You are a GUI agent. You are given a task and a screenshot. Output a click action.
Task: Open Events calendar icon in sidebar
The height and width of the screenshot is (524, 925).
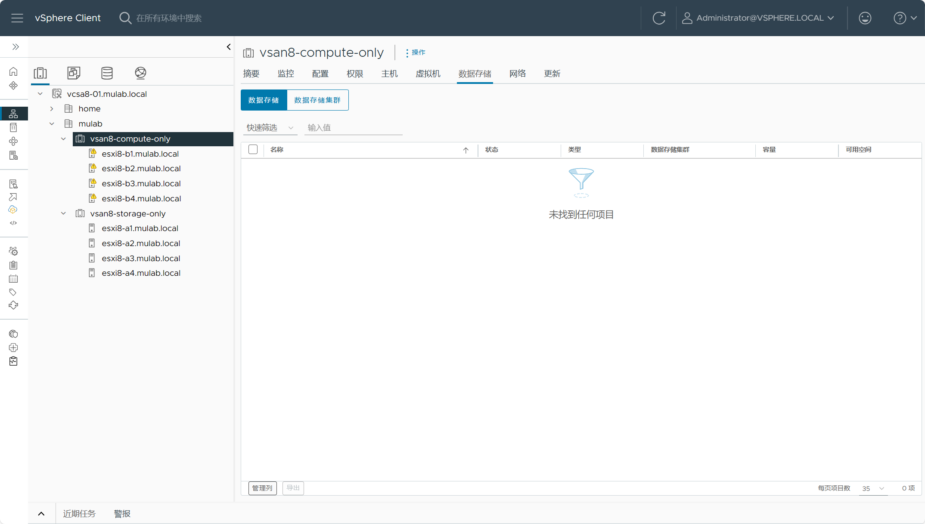coord(13,279)
